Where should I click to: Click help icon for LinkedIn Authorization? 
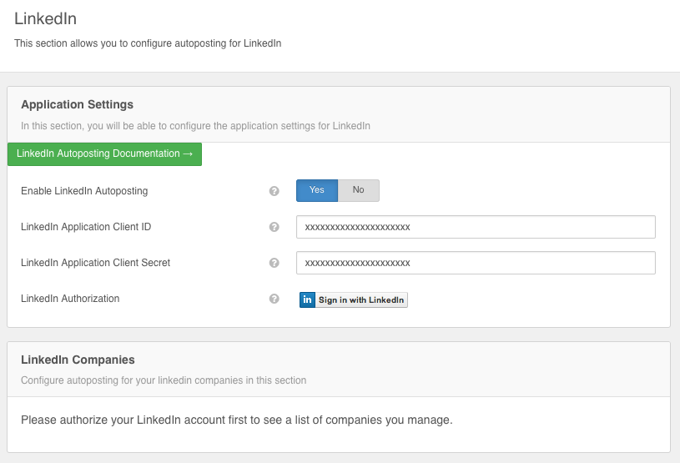coord(274,299)
